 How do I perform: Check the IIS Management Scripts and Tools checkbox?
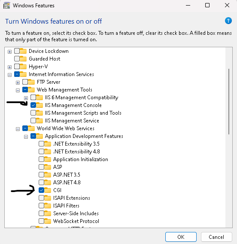33,113
